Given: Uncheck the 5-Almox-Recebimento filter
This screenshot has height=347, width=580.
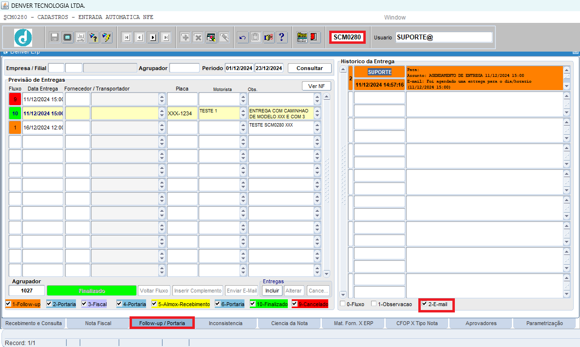Looking at the screenshot, I should coord(154,304).
